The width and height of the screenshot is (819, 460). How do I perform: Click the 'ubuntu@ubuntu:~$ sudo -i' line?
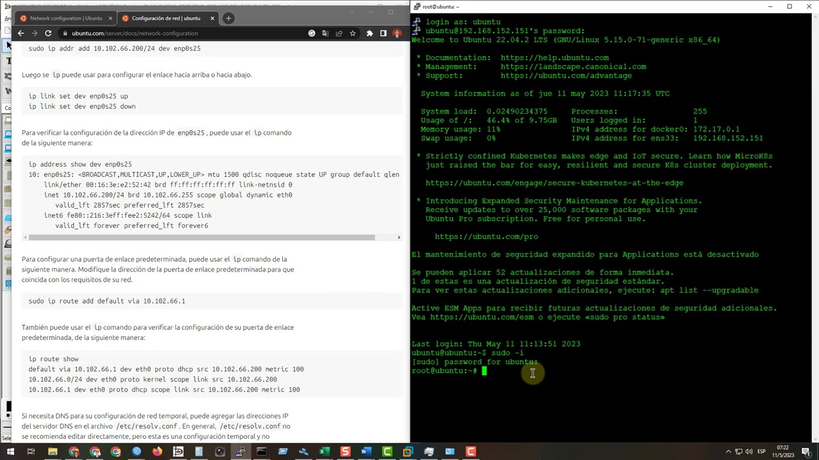coord(468,353)
